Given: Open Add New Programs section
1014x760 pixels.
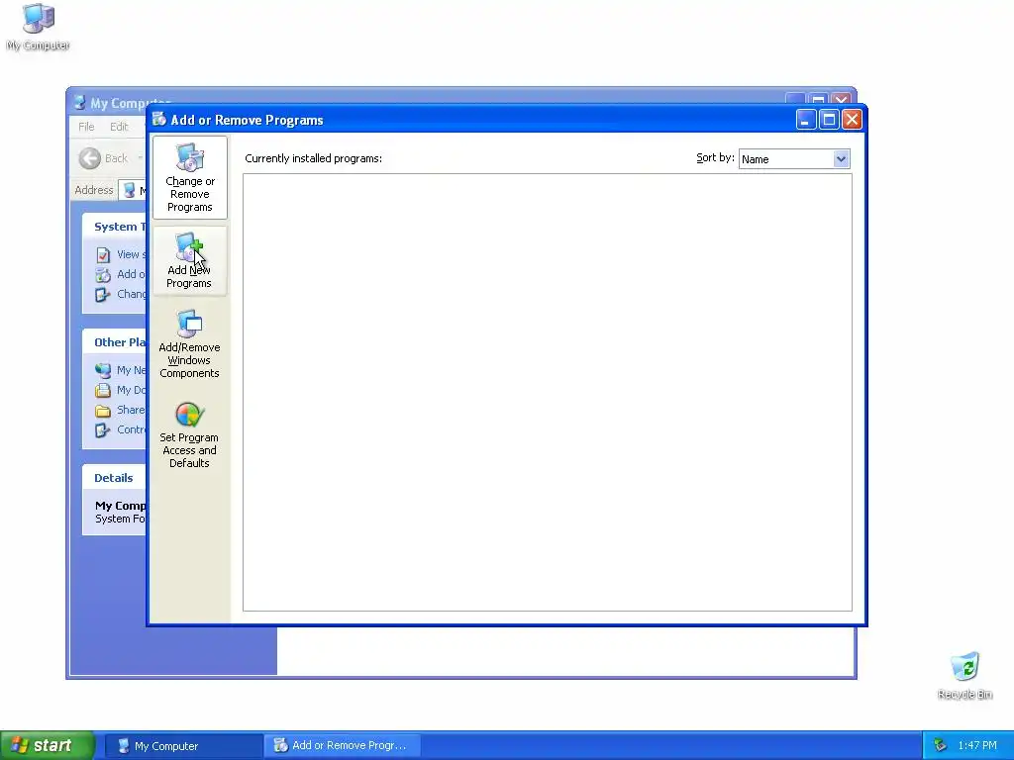Looking at the screenshot, I should tap(189, 260).
